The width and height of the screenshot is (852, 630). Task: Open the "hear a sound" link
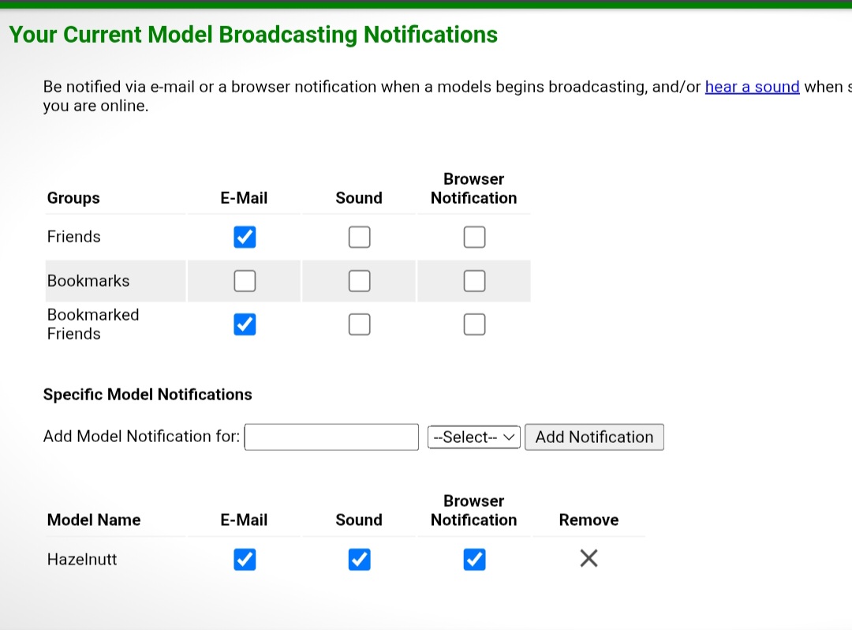tap(752, 87)
